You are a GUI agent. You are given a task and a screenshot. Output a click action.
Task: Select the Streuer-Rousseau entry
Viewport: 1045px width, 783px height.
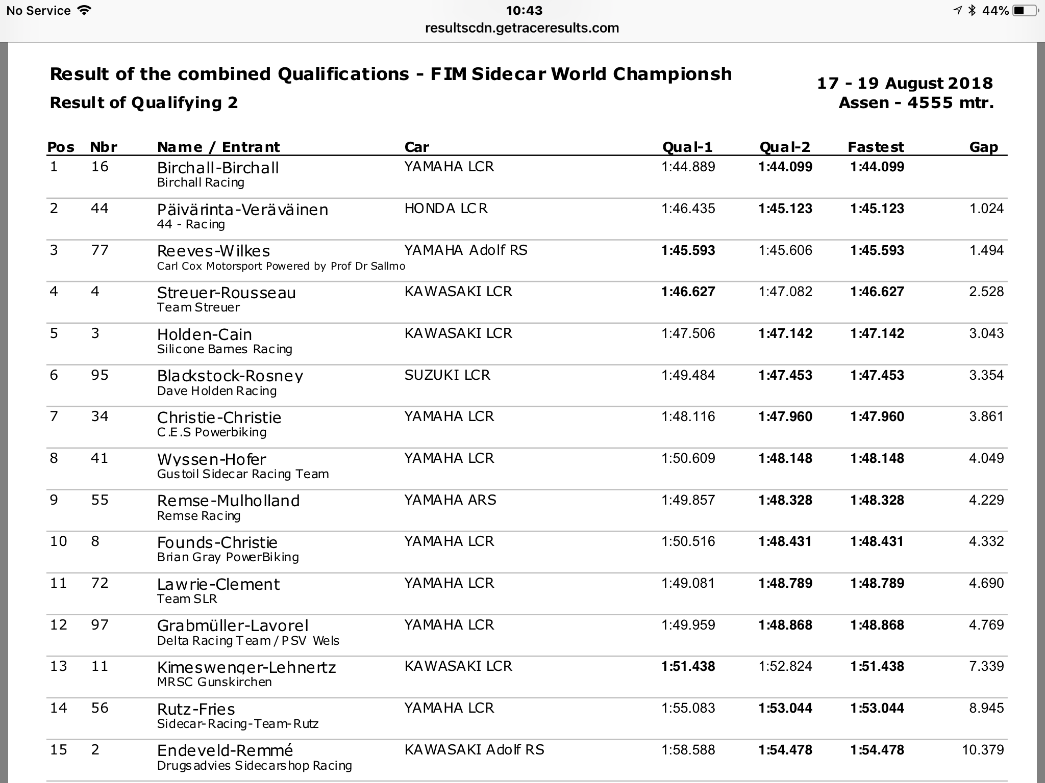tap(226, 293)
